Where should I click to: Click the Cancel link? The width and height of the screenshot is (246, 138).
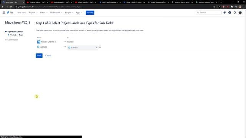click(48, 56)
